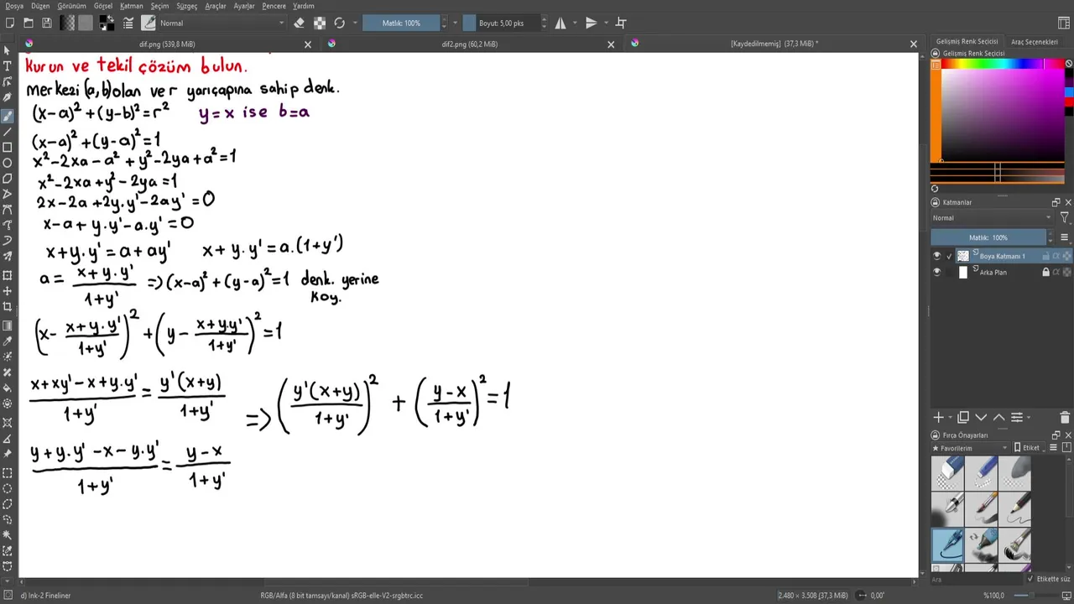Viewport: 1074px width, 604px height.
Task: Select the Line tool
Action: coord(8,132)
